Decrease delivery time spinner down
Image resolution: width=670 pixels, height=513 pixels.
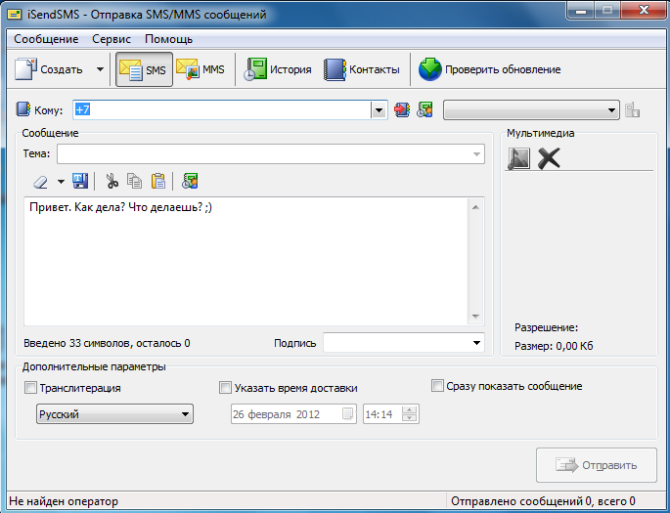point(410,418)
